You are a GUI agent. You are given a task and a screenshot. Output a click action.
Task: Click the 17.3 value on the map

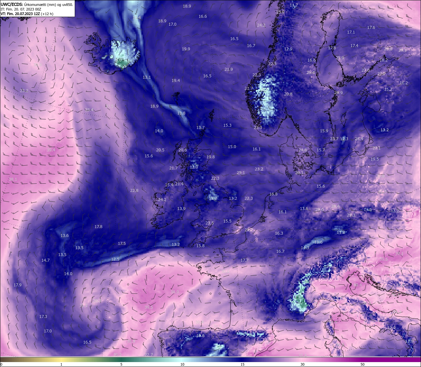(43, 317)
